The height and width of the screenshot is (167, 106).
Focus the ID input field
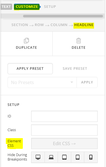[64, 116]
